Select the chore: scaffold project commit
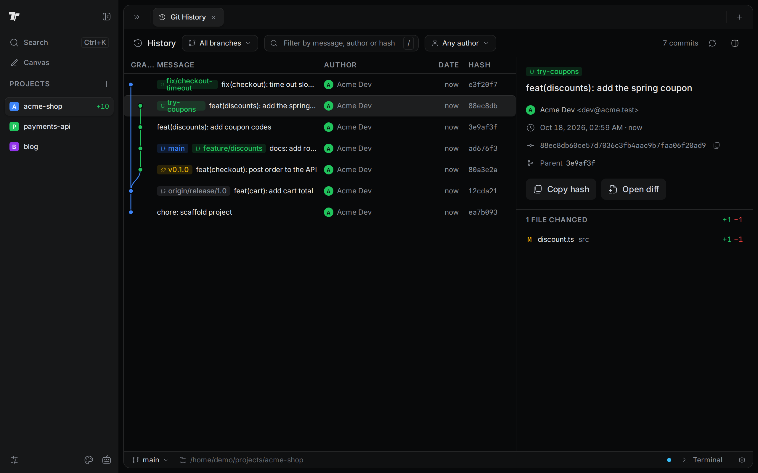Viewport: 758px width, 473px height. 319,212
